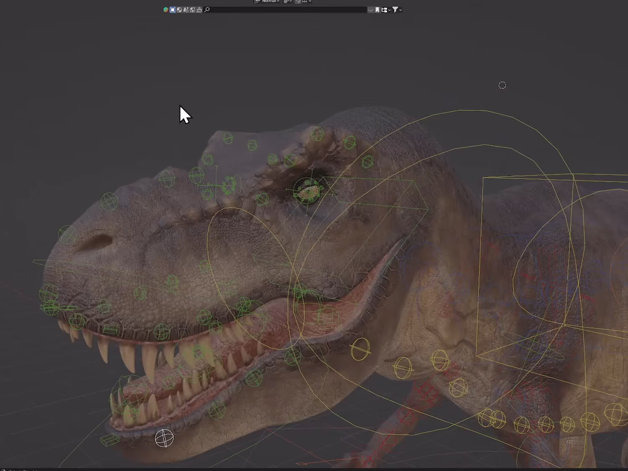Viewport: 628px width, 471px height.
Task: Click the bookmark icon beside search
Action: (x=377, y=10)
